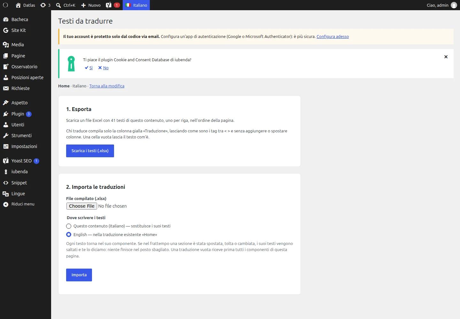Click the Choose File button

tap(82, 206)
